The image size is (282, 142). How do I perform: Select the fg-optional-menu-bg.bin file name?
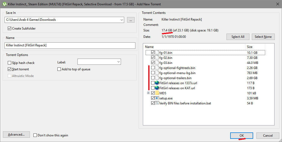click(177, 73)
